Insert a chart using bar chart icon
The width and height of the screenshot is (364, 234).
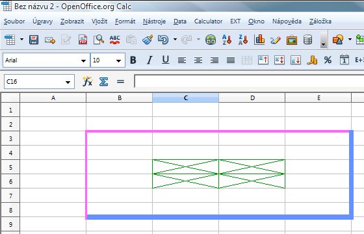pyautogui.click(x=259, y=40)
